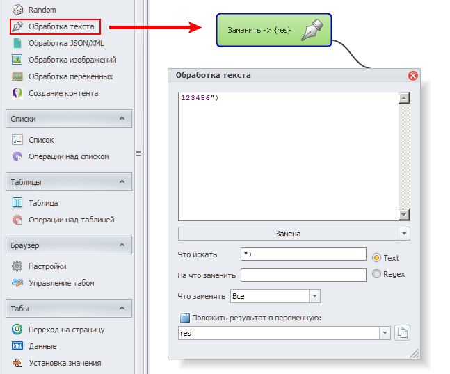
Task: Click the Random action label
Action: tap(42, 10)
